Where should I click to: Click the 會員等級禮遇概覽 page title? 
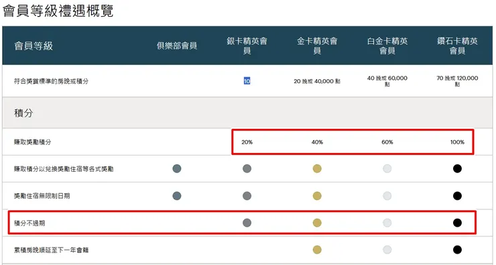[58, 11]
